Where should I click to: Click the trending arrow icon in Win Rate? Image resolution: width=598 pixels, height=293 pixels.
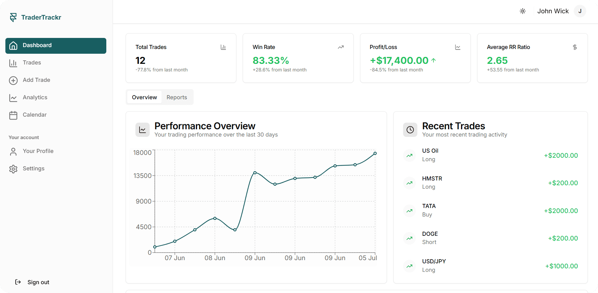click(x=340, y=47)
